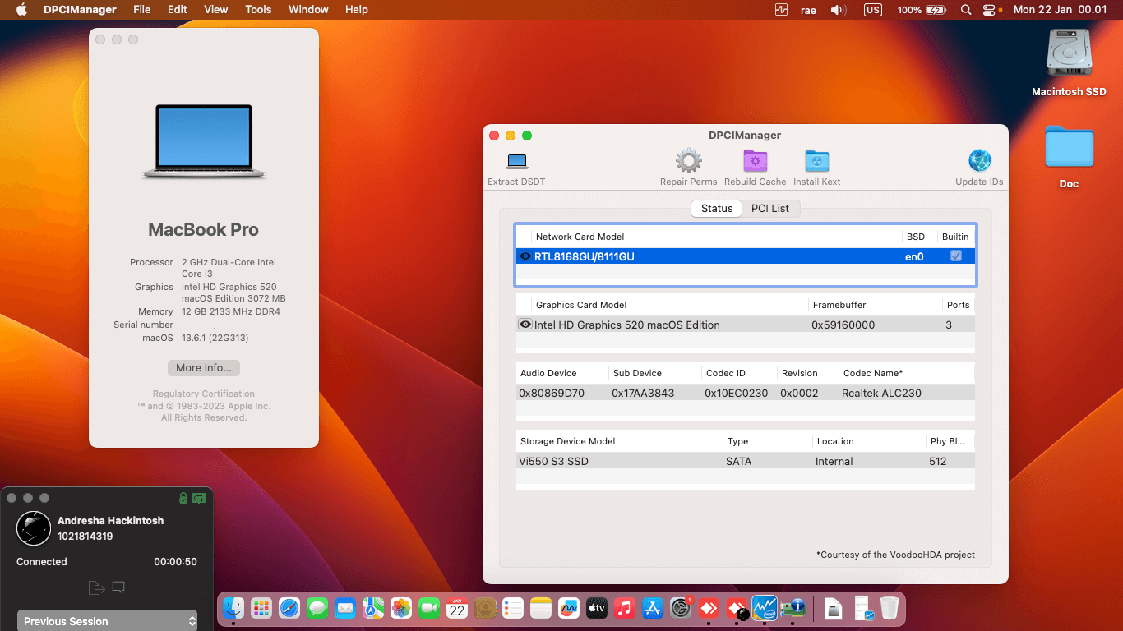Open the DPCIManager application menu
The height and width of the screenshot is (631, 1123).
point(80,10)
